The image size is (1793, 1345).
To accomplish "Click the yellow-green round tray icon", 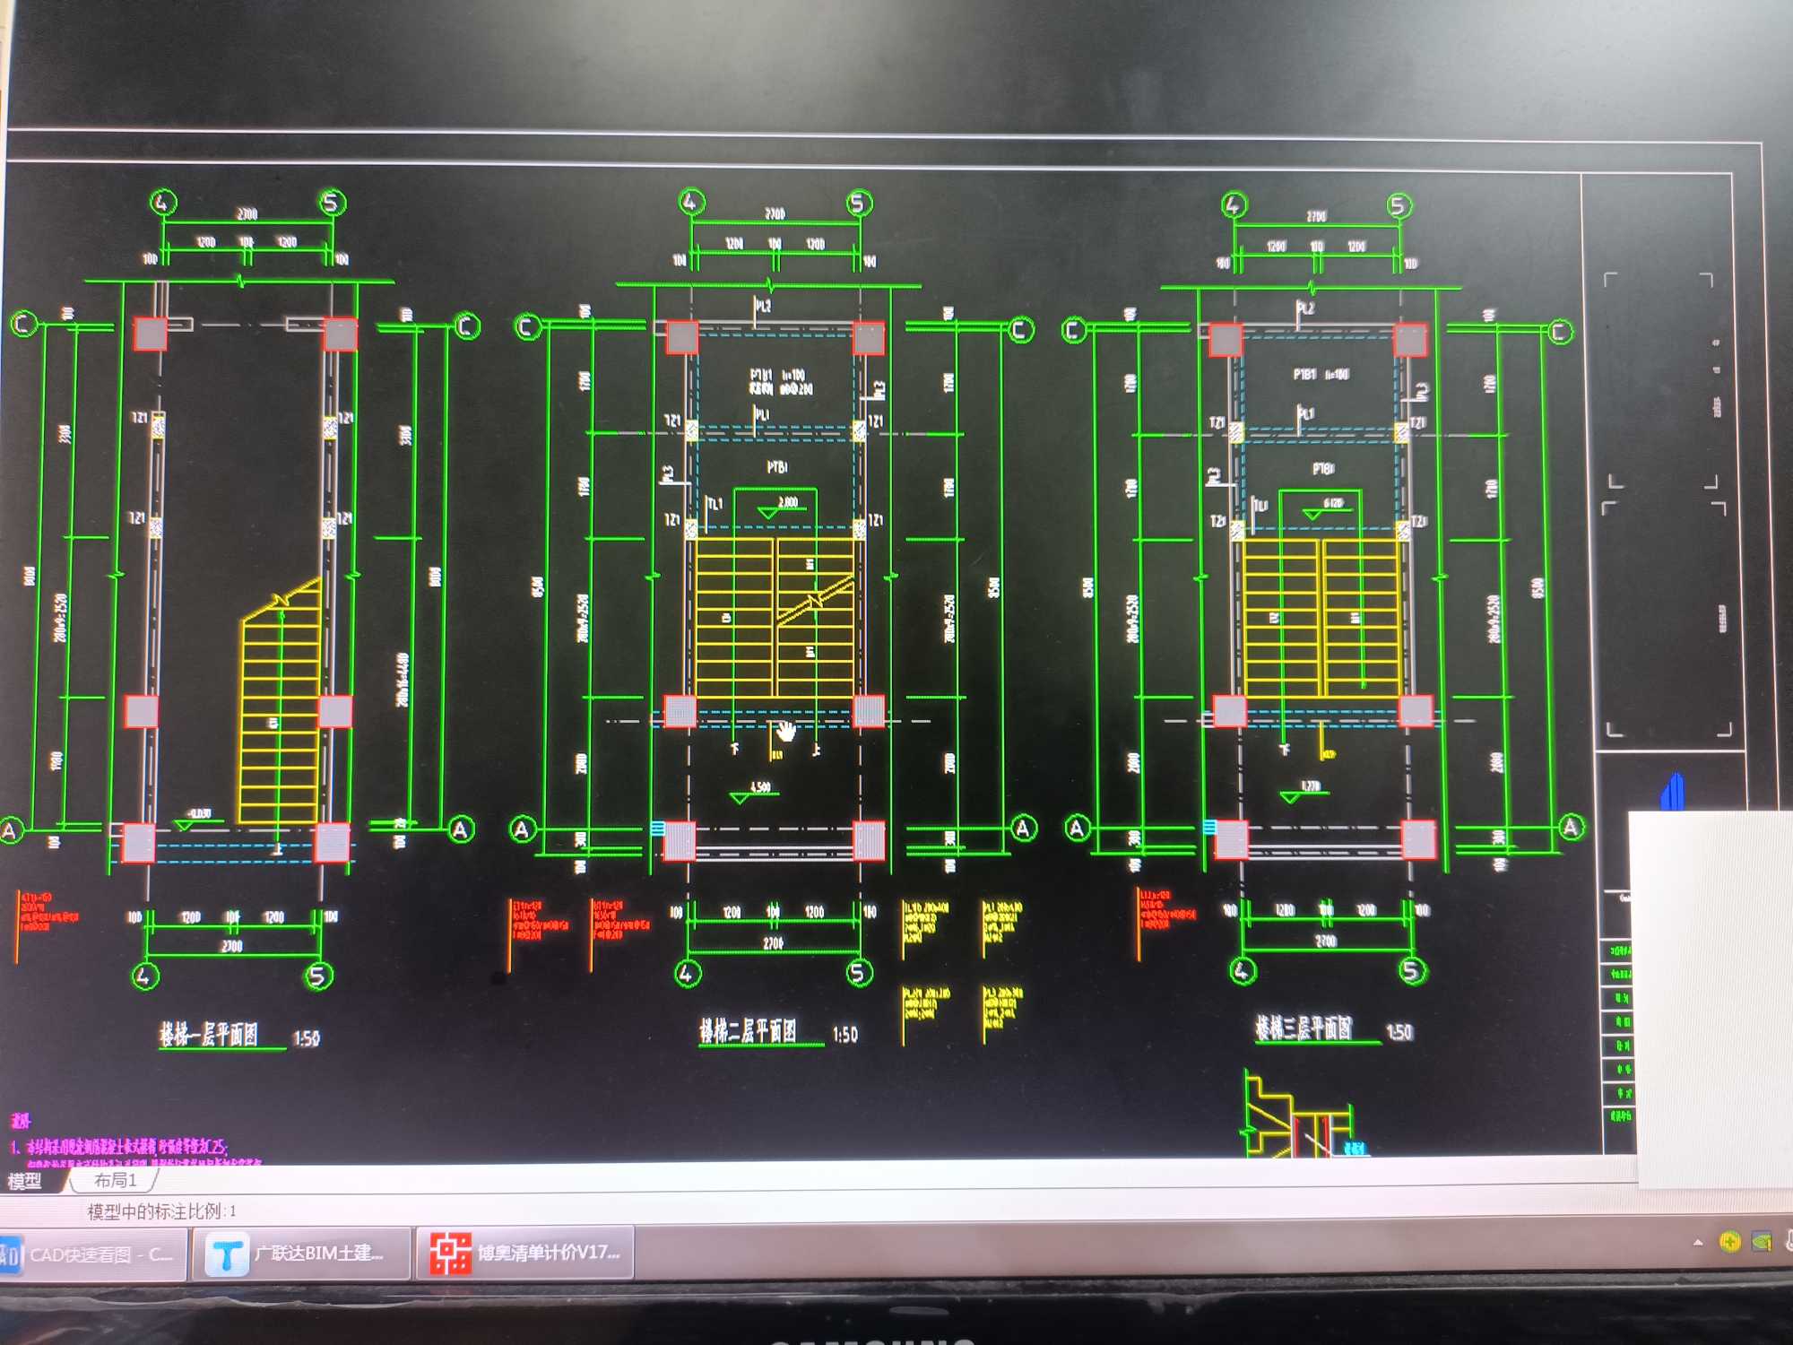I will pos(1730,1242).
